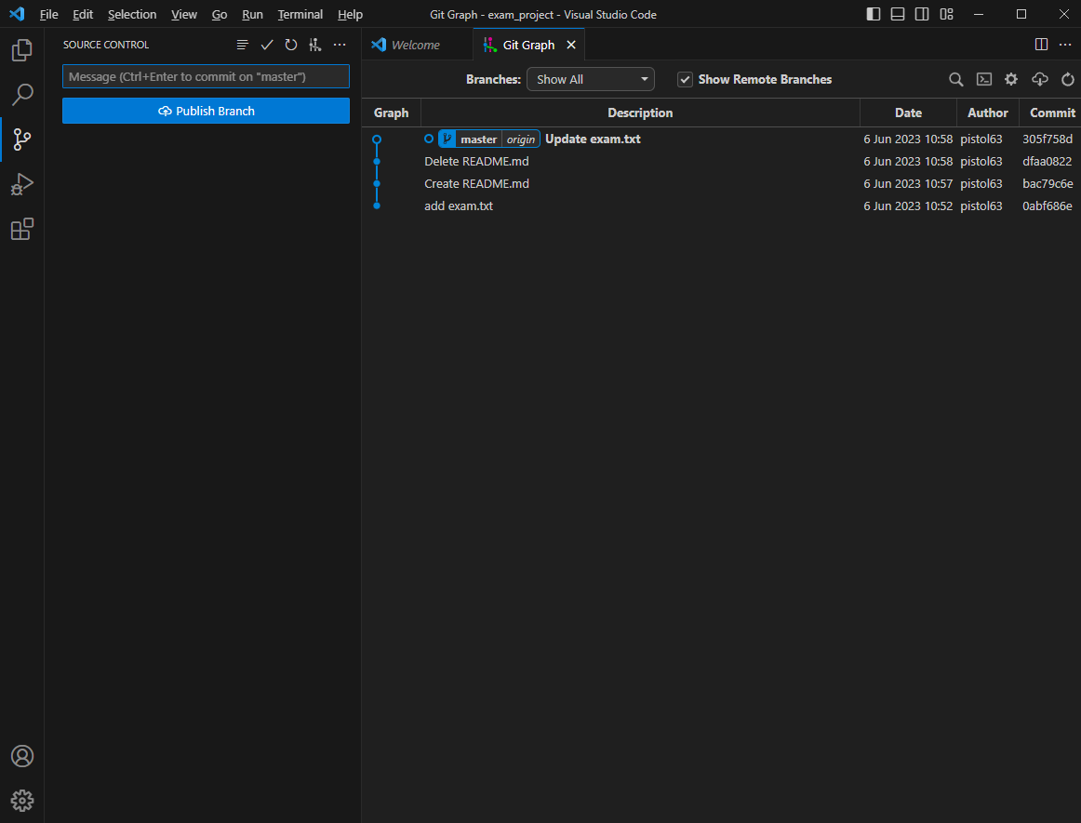Open the Go menu
Viewport: 1081px width, 823px height.
tap(220, 15)
